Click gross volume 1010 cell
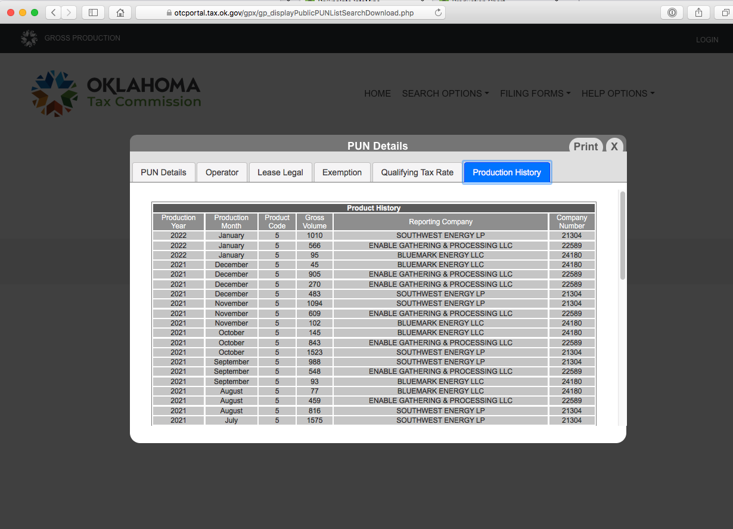733x529 pixels. (315, 236)
